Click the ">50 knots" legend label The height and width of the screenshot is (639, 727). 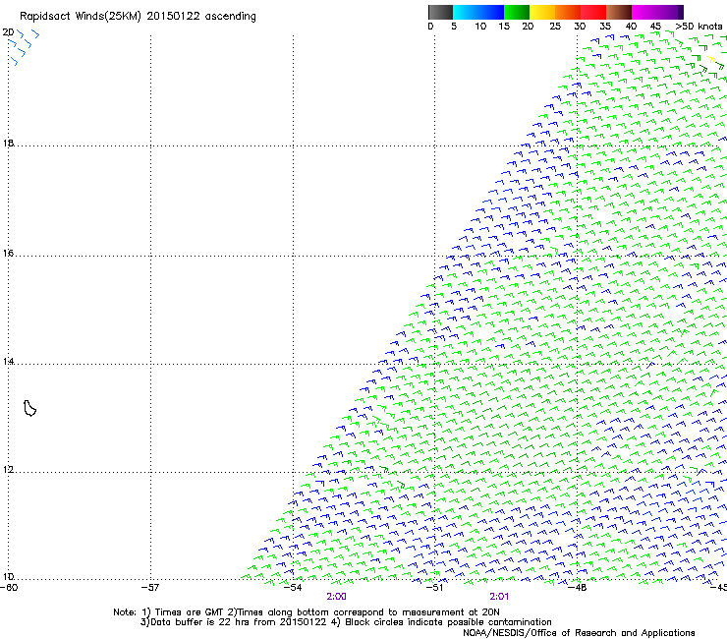699,27
